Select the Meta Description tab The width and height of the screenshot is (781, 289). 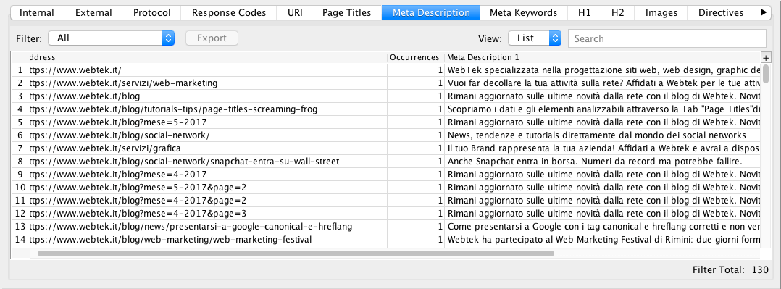point(431,12)
